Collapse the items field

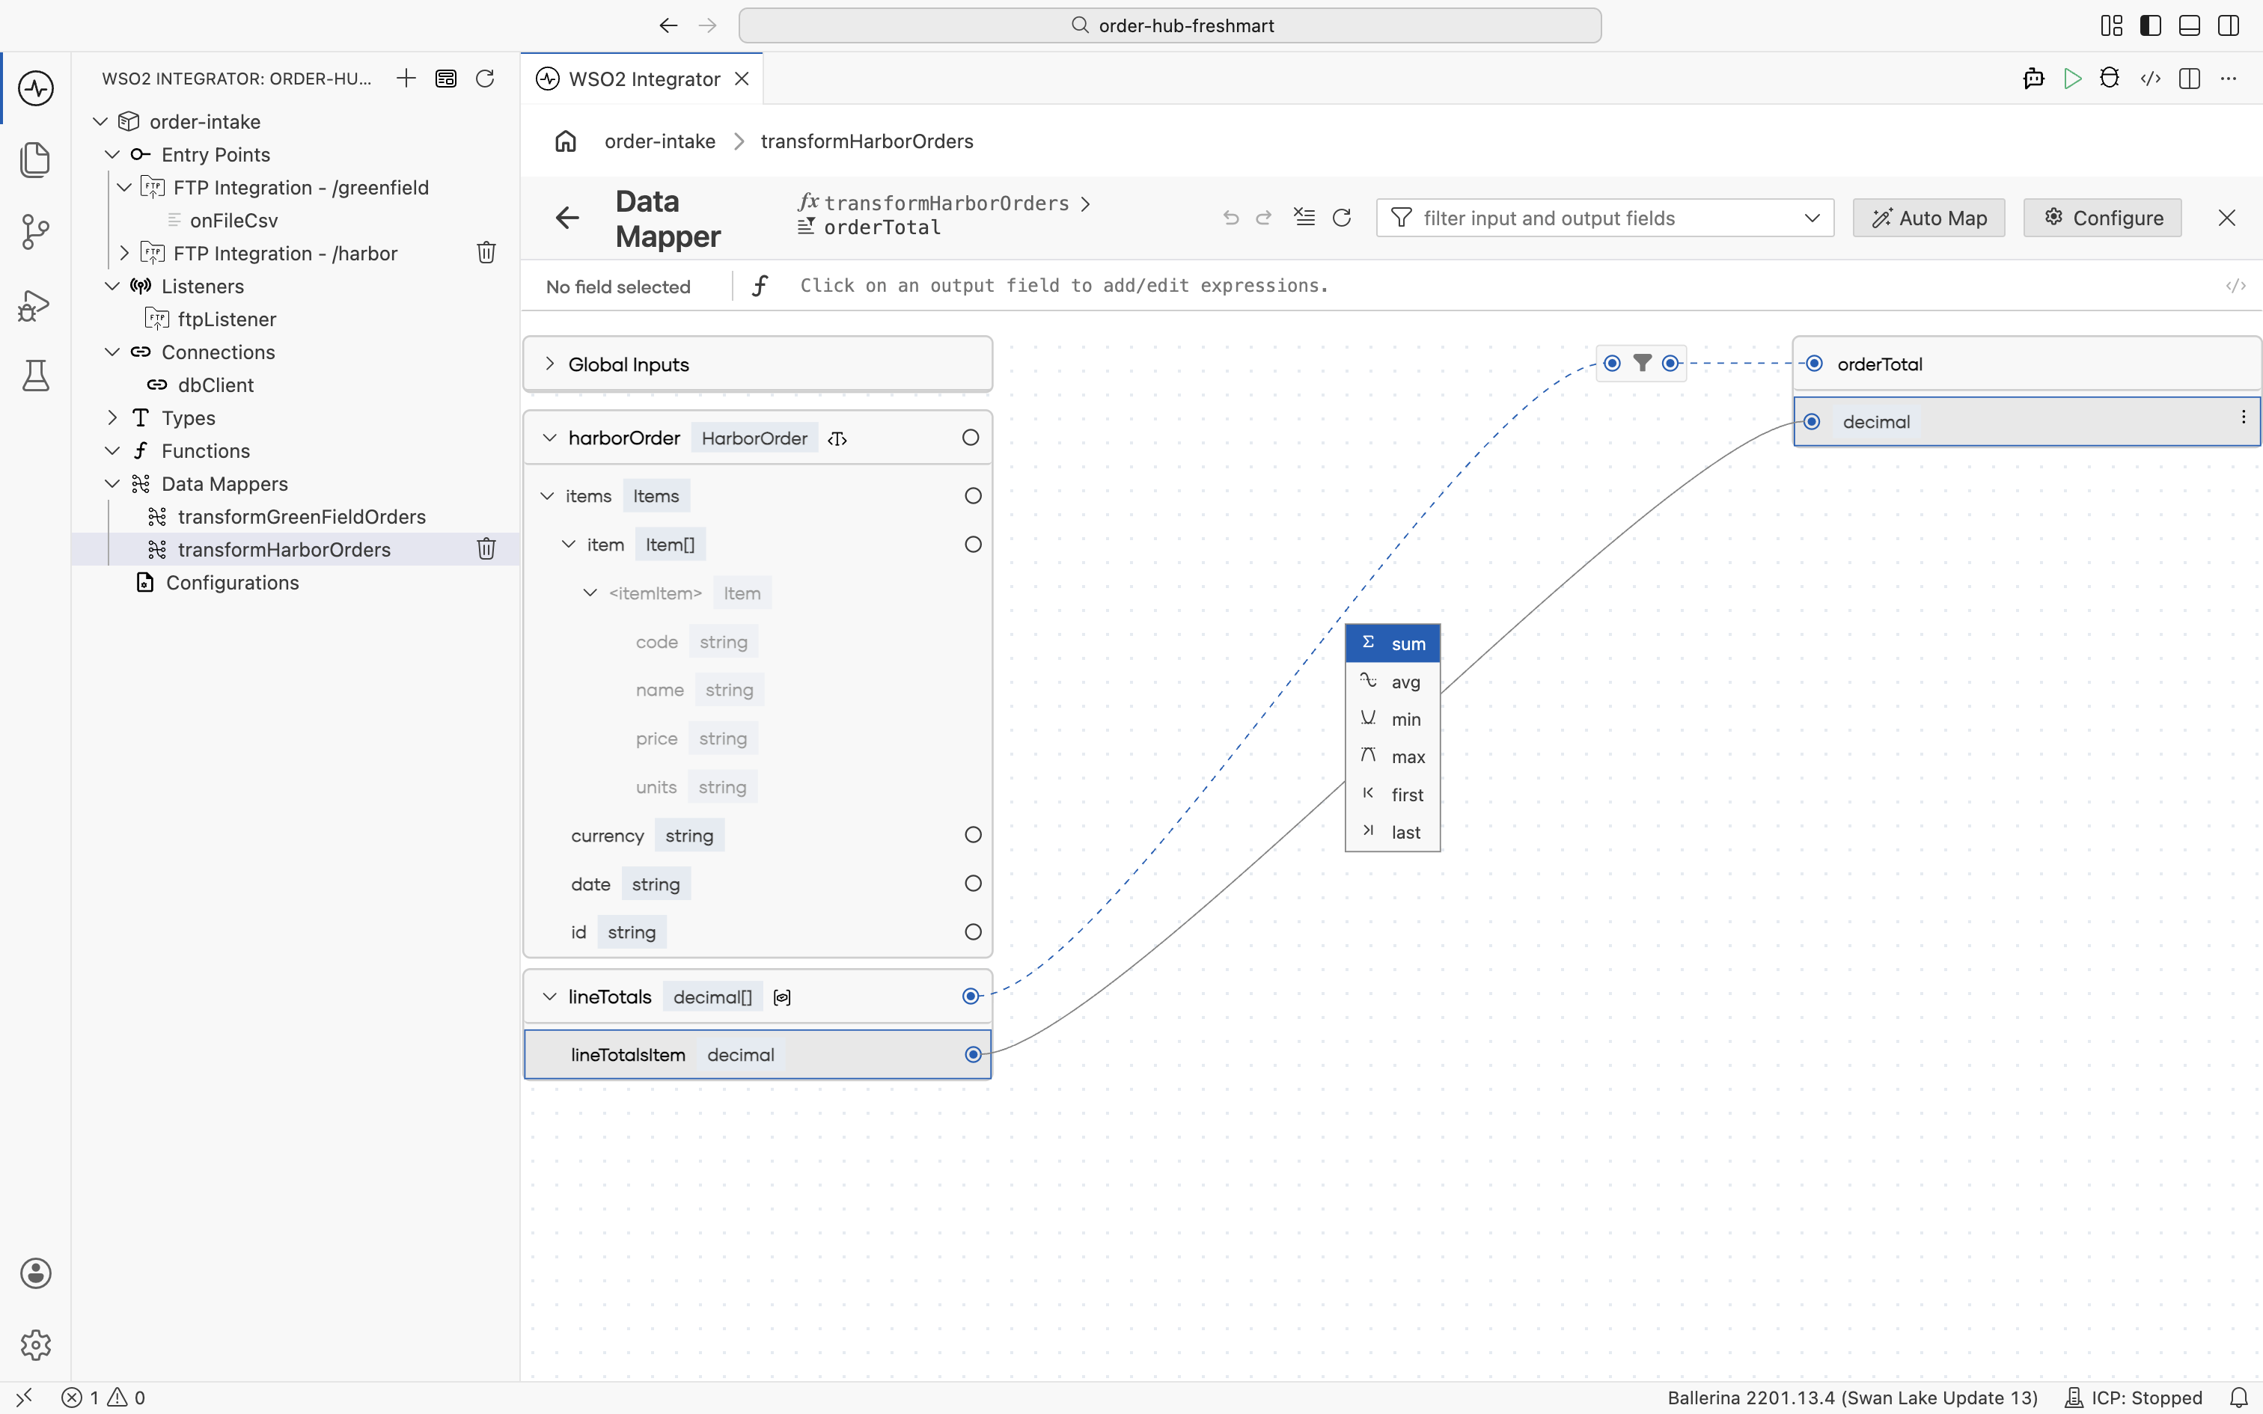[x=547, y=495]
